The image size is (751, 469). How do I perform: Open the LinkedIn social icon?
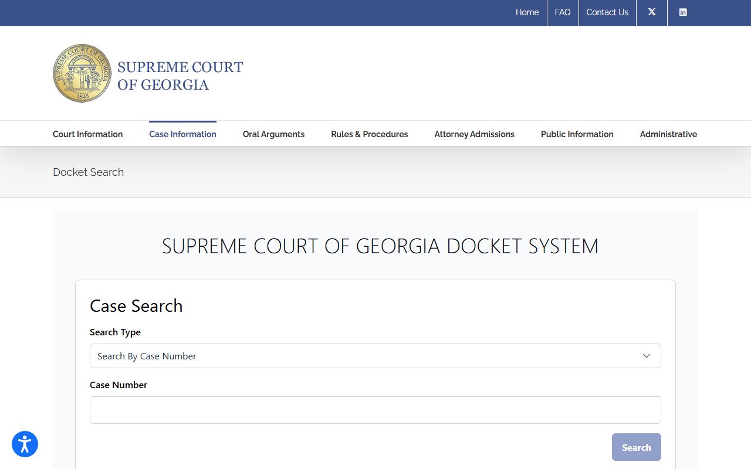(683, 12)
